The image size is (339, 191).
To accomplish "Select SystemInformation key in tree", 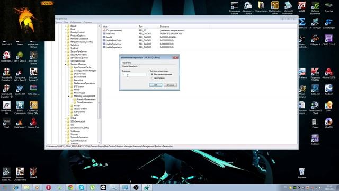I will pyautogui.click(x=79, y=137).
